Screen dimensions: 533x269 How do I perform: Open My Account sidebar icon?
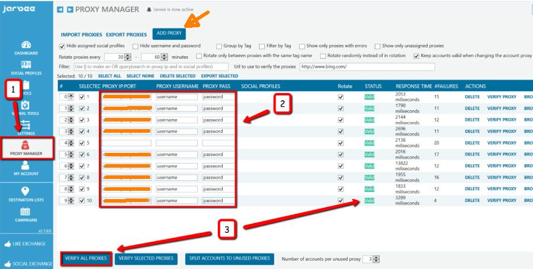click(x=25, y=165)
